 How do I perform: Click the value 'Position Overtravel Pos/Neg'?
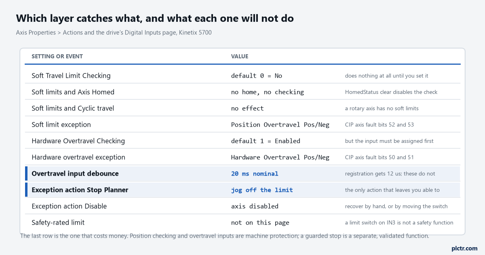[x=280, y=125]
